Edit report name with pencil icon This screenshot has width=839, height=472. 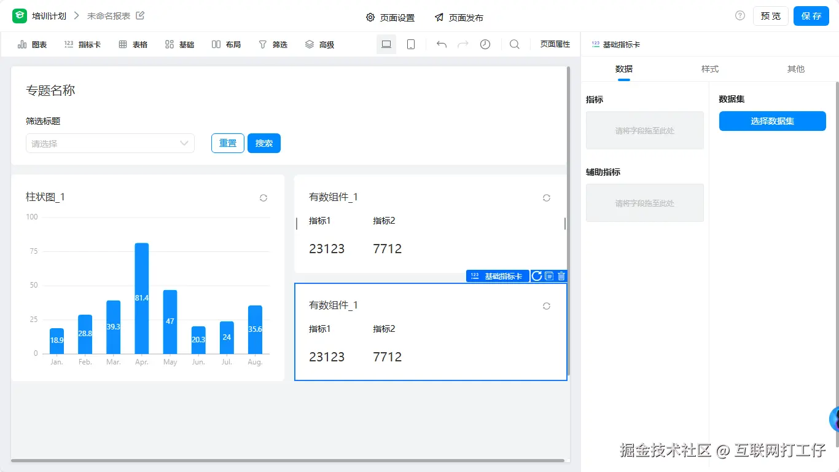point(140,16)
